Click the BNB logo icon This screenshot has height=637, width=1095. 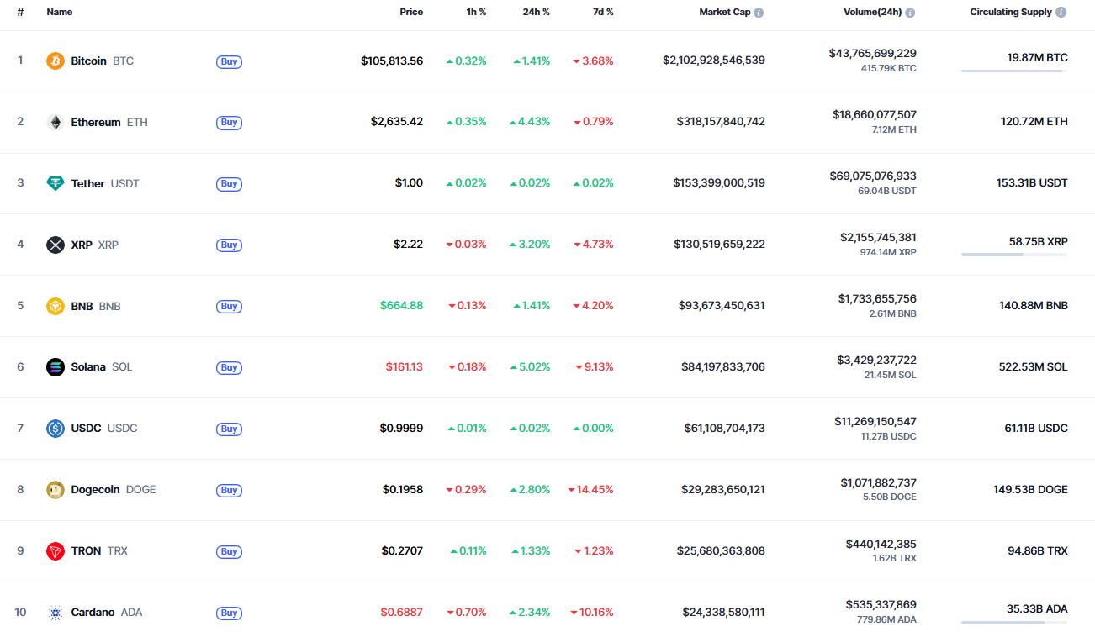(56, 306)
